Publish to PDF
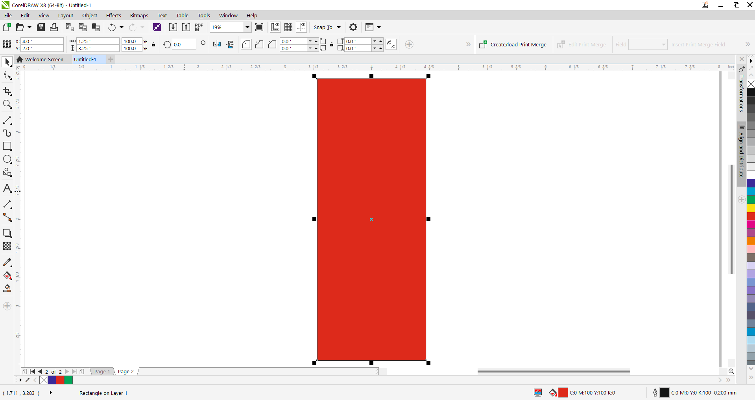755x400 pixels. tap(199, 27)
